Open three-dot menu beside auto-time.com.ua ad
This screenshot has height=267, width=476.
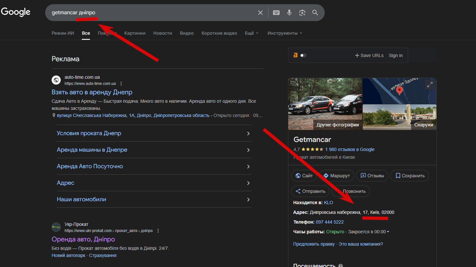tap(121, 84)
